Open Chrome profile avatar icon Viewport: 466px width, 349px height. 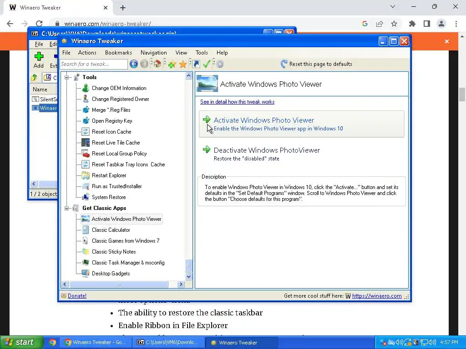tap(441, 24)
